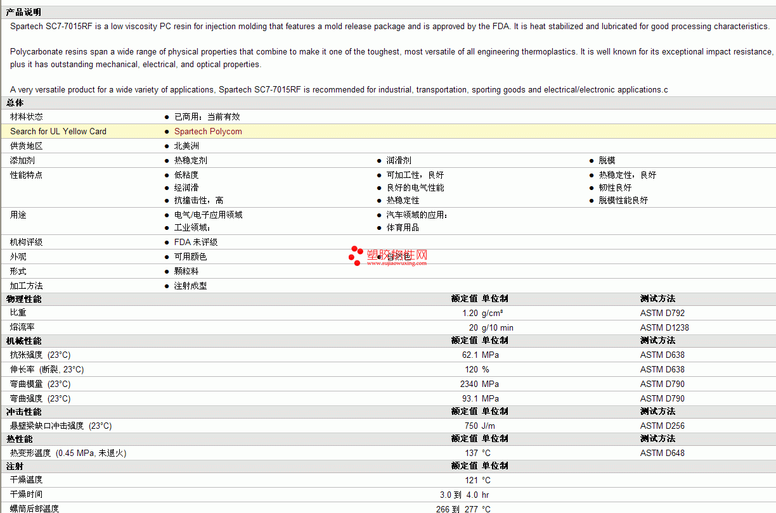The width and height of the screenshot is (776, 513).
Task: Select the 注射成型 value
Action: pos(190,286)
